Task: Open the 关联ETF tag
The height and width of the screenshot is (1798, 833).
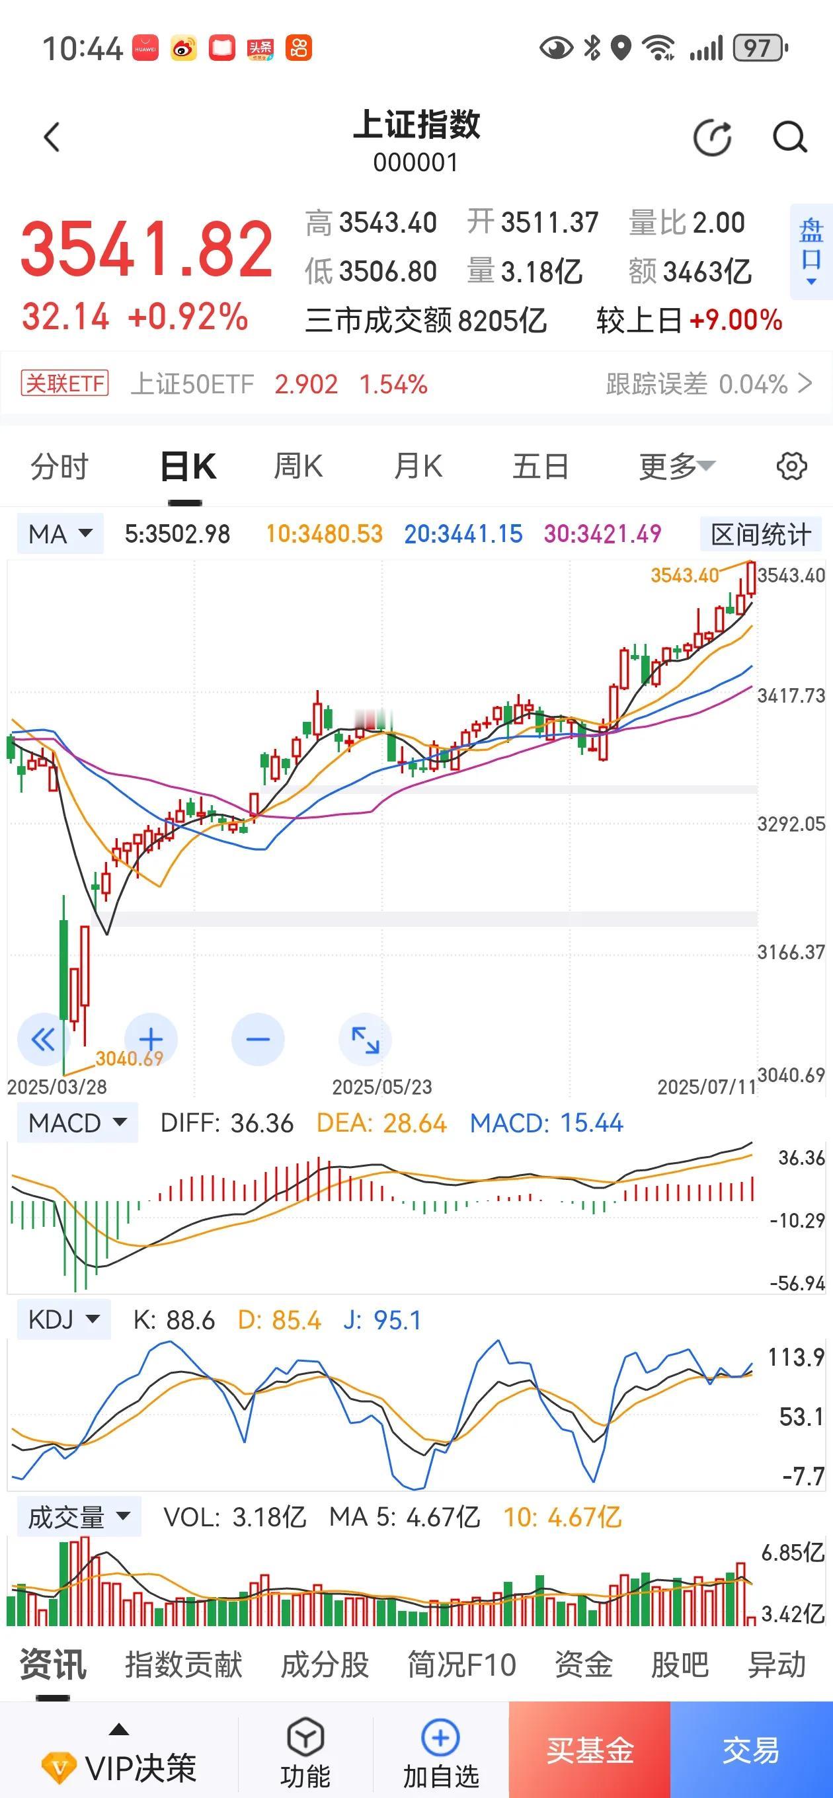Action: pyautogui.click(x=65, y=383)
